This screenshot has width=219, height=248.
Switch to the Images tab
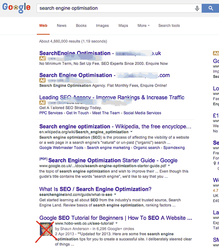[x=102, y=25]
